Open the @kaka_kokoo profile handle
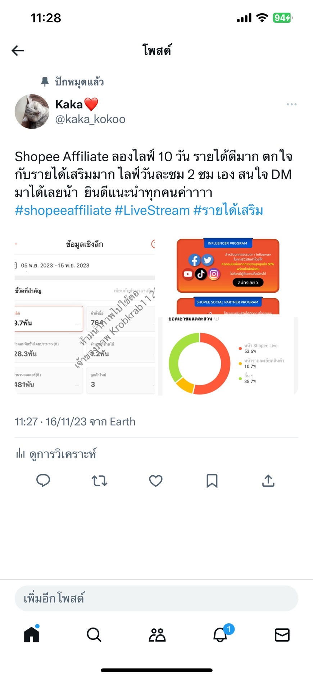This screenshot has height=678, width=313. [x=90, y=119]
